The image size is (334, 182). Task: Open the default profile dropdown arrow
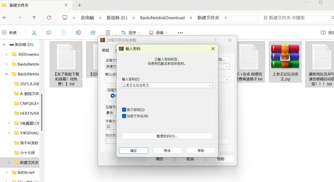click(227, 80)
